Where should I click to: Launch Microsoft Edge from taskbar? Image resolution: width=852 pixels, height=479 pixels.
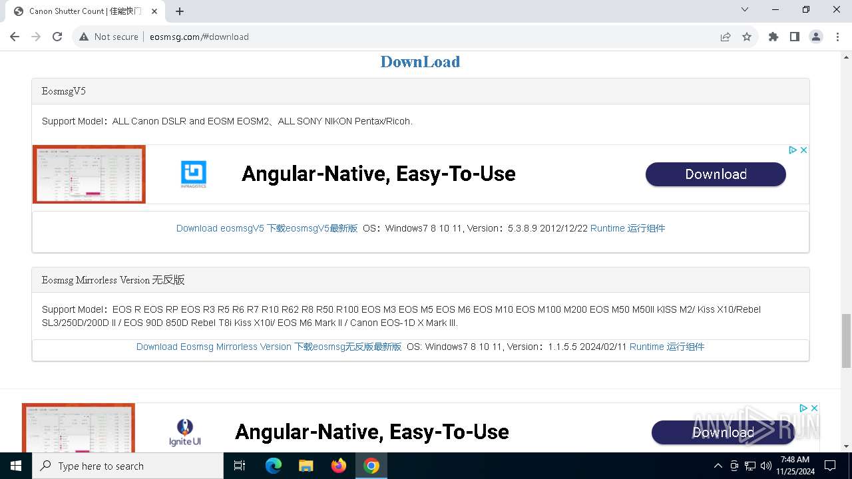(274, 466)
